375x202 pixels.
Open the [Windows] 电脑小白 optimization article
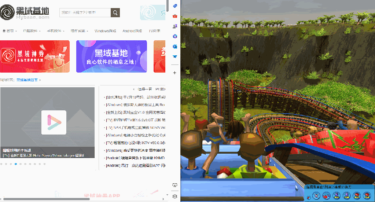click(135, 135)
